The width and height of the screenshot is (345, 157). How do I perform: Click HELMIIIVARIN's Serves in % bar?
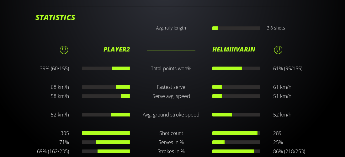pos(236,142)
